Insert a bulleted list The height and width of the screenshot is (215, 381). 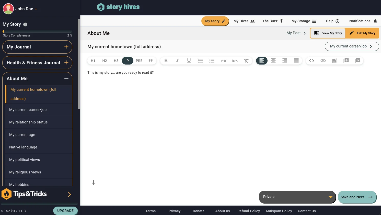coord(200,61)
